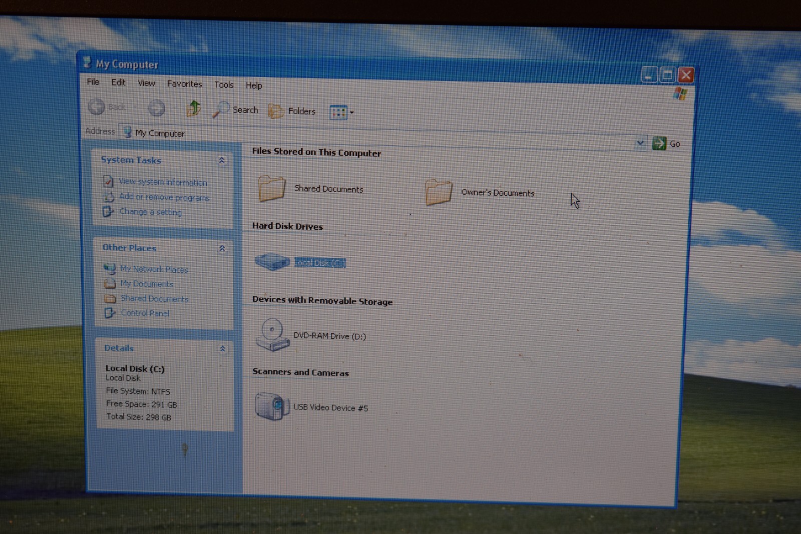Screen dimensions: 801x534
Task: Open My Network Places link
Action: [154, 269]
